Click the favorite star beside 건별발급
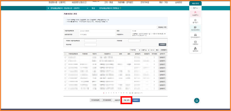231x111 pixels. point(120,8)
